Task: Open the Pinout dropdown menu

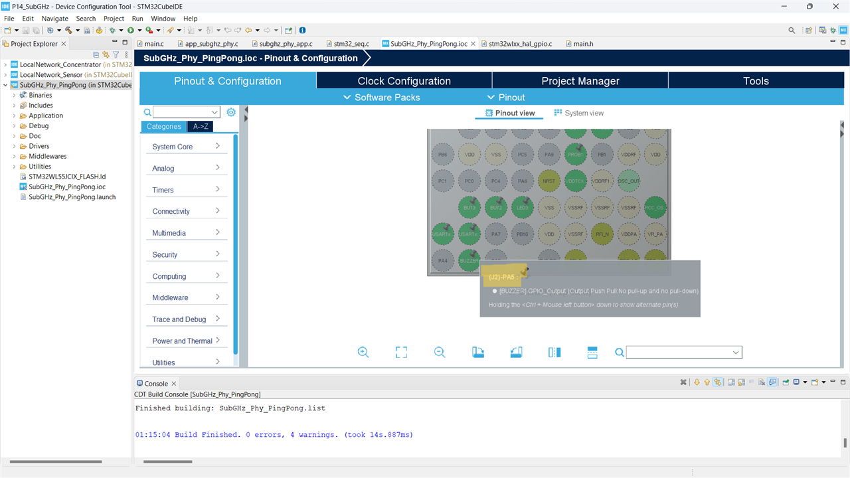Action: tap(505, 98)
